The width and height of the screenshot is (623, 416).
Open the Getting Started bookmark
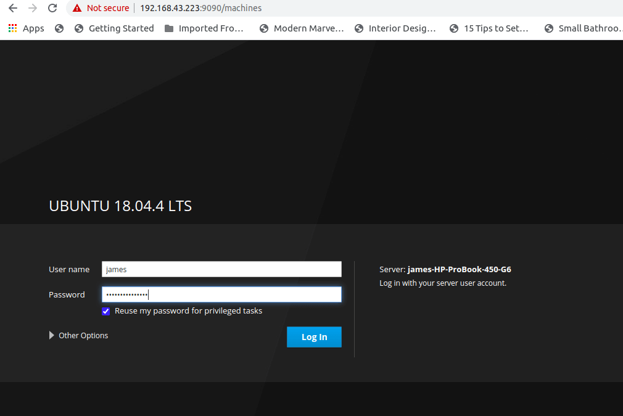pos(114,28)
